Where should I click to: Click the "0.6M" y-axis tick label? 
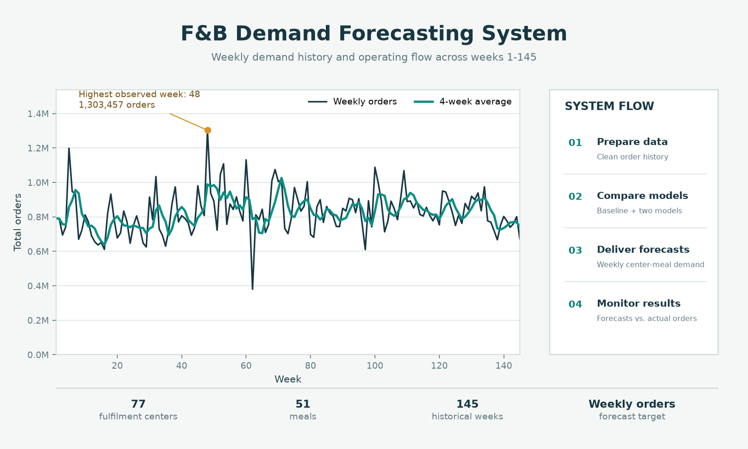(x=38, y=252)
